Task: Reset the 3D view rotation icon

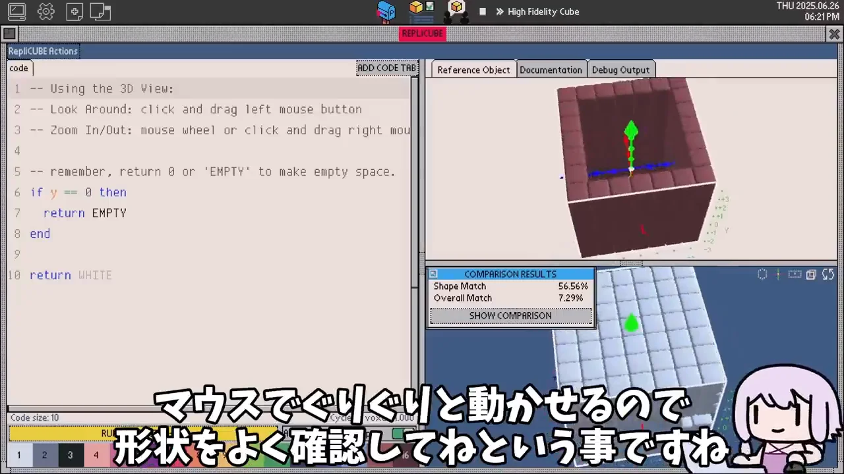Action: 828,275
